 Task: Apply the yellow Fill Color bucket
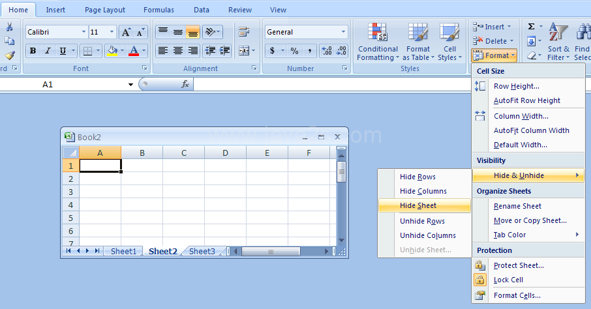click(112, 50)
